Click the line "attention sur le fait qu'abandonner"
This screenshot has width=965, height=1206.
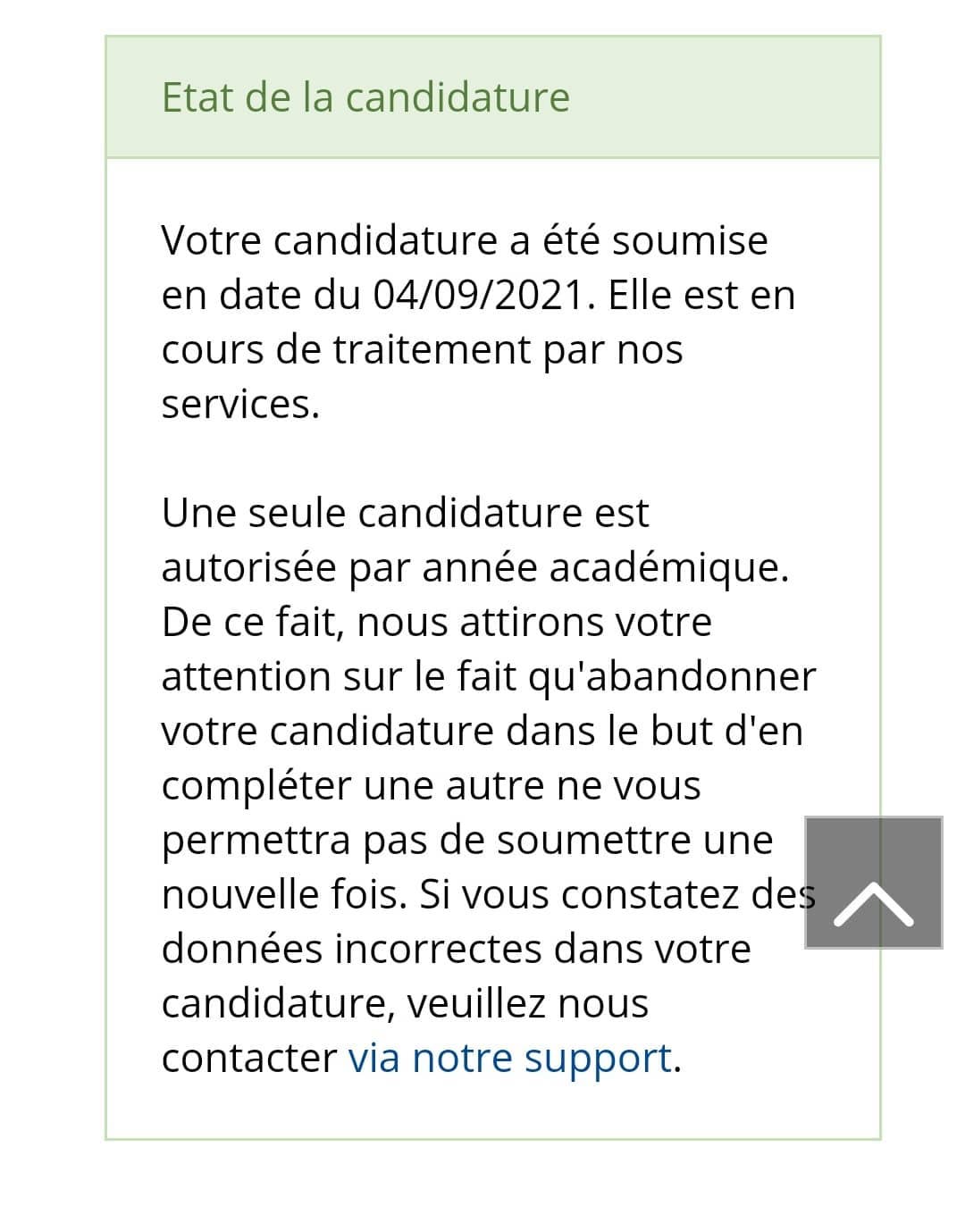(489, 676)
